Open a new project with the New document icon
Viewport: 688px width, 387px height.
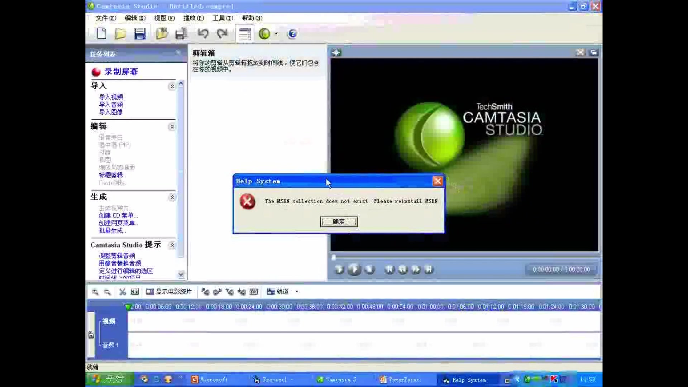click(x=101, y=33)
